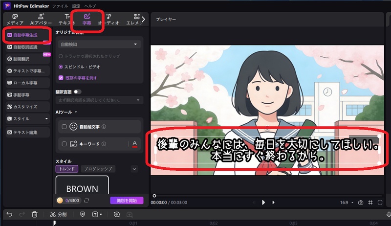Click the player scrubber handle
Screen dimensions: 391x226
(154, 196)
